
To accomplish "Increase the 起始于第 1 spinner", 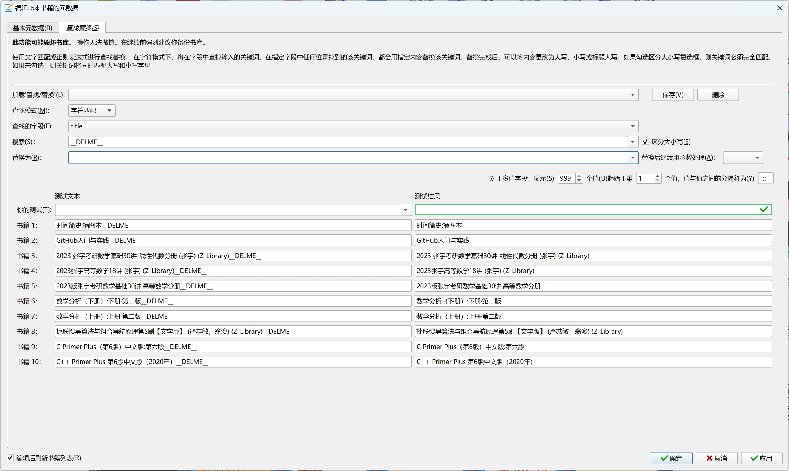I will (657, 176).
